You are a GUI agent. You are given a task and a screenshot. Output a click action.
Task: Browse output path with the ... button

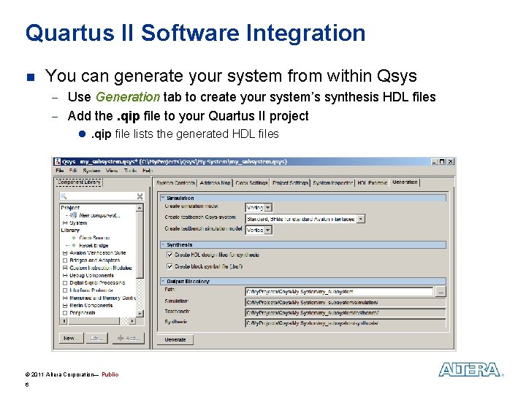click(441, 292)
